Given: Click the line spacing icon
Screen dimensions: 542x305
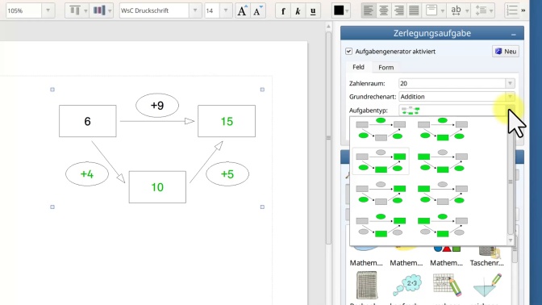Looking at the screenshot, I should [481, 10].
